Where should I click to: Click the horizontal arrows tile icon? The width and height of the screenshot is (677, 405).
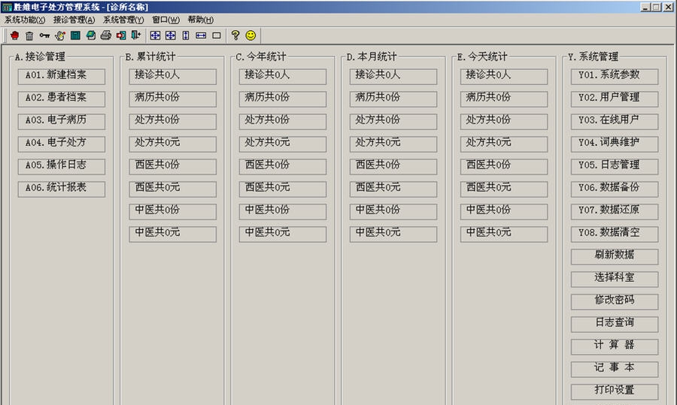201,35
